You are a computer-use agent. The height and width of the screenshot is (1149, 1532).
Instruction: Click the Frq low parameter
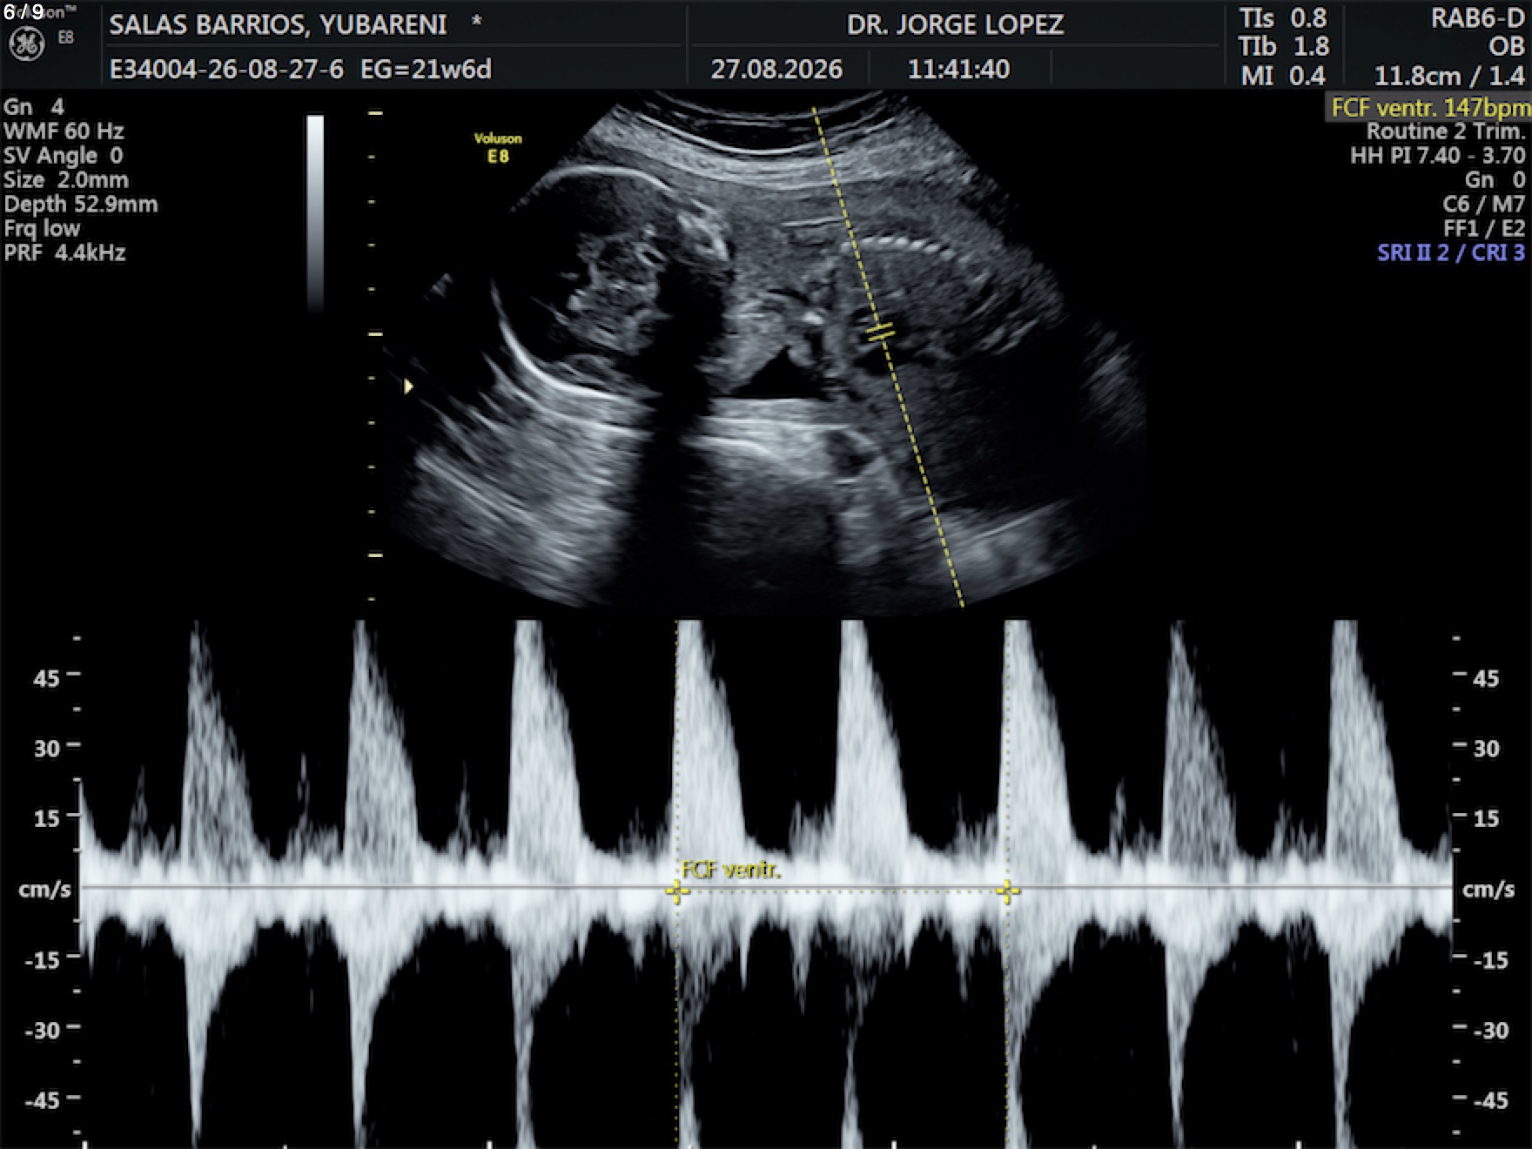(x=42, y=228)
